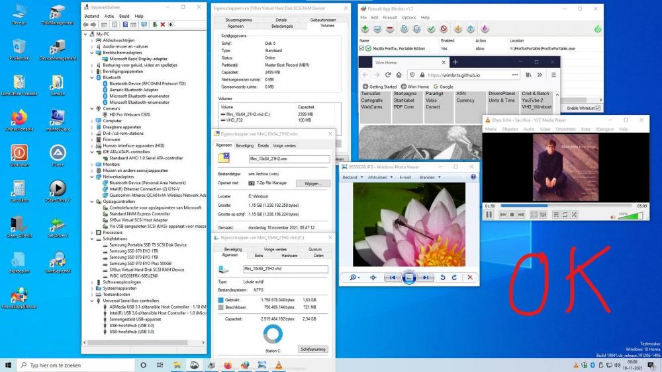Click the Schijfopruiming button
The height and width of the screenshot is (372, 662).
click(x=313, y=350)
